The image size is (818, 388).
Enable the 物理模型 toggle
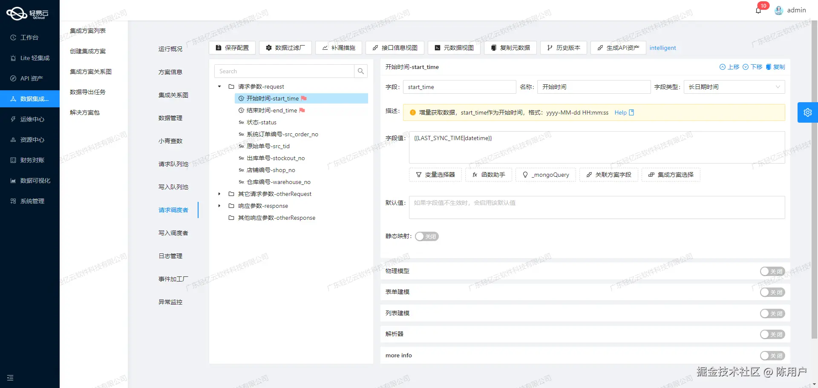pos(772,271)
